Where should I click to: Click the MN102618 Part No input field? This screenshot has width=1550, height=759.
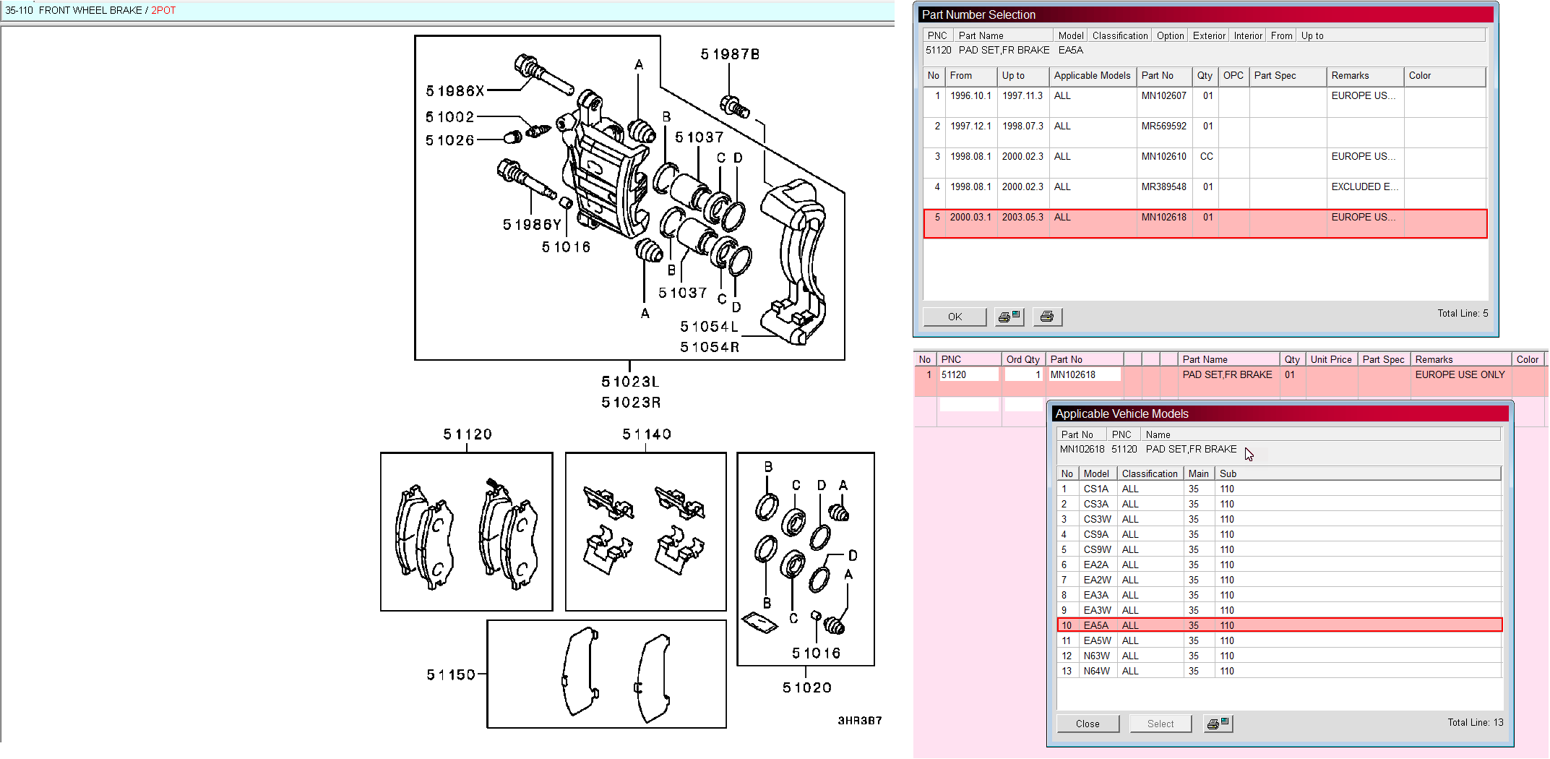(1082, 374)
